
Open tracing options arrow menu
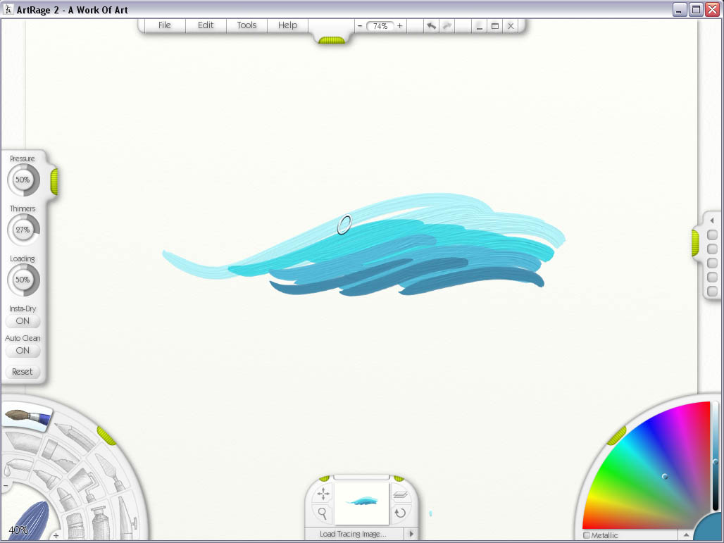(x=411, y=534)
